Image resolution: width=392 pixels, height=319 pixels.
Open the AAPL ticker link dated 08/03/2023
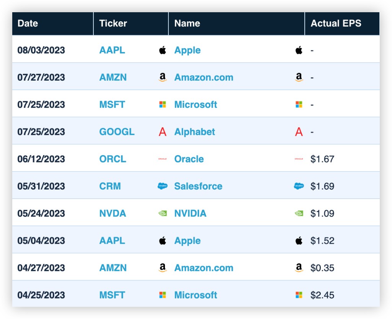112,50
